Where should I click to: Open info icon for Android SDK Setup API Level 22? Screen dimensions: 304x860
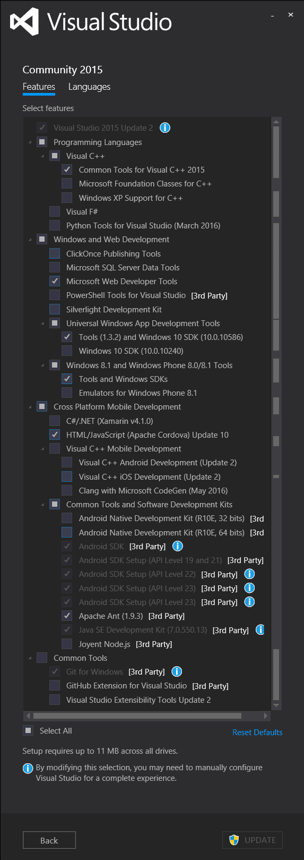click(x=249, y=574)
